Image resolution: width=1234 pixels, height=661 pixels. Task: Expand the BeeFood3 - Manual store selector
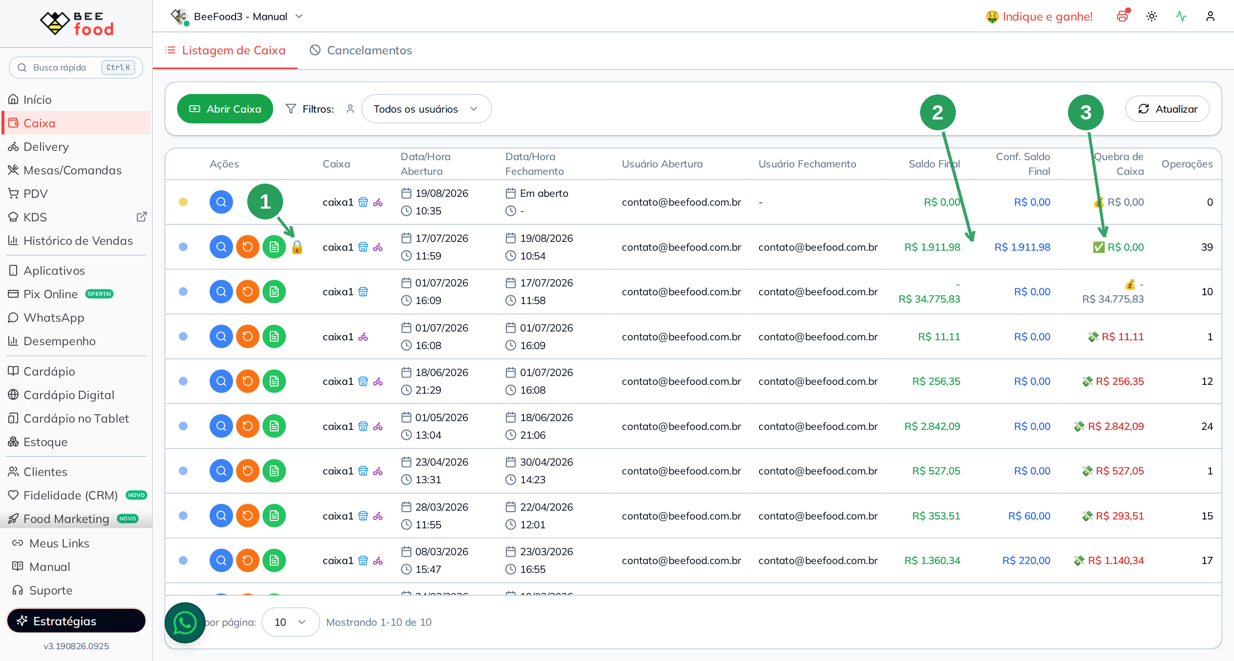tap(237, 16)
